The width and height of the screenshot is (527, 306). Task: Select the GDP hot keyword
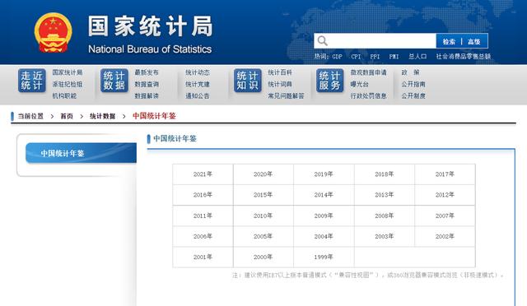click(337, 57)
